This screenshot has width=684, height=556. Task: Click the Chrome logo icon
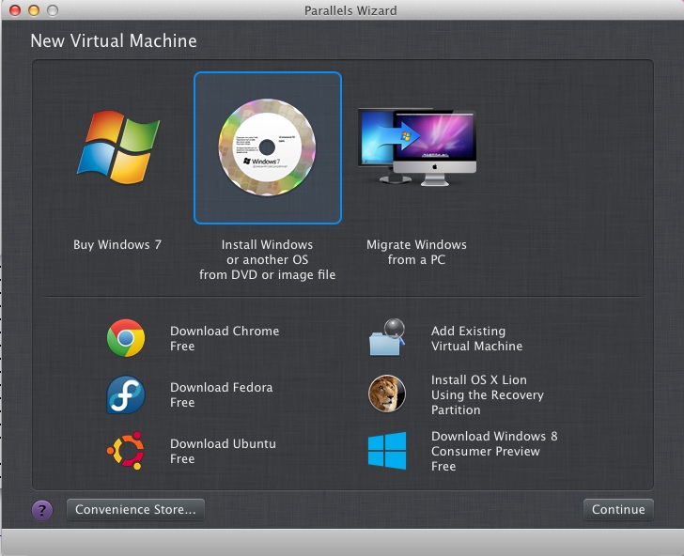click(126, 338)
